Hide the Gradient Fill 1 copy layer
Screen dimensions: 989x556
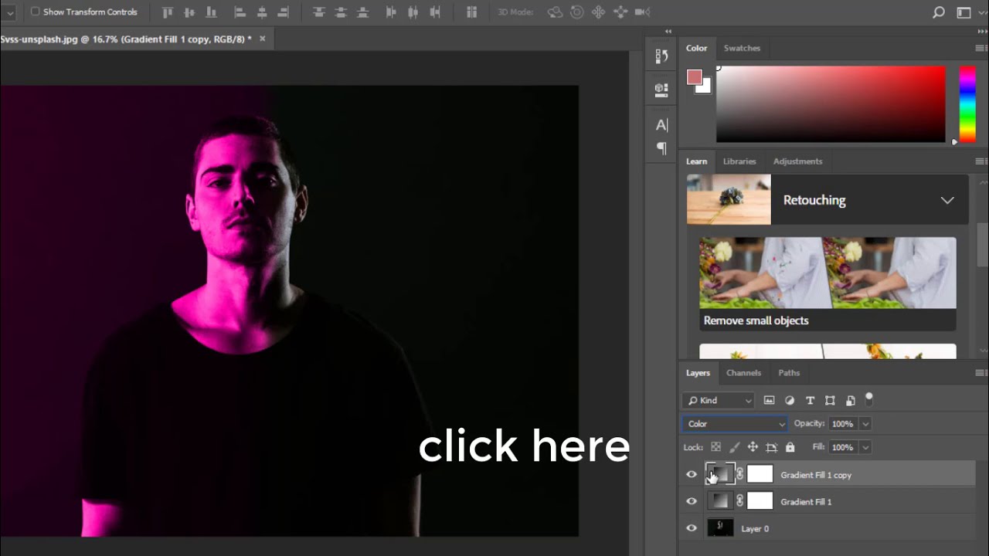692,475
